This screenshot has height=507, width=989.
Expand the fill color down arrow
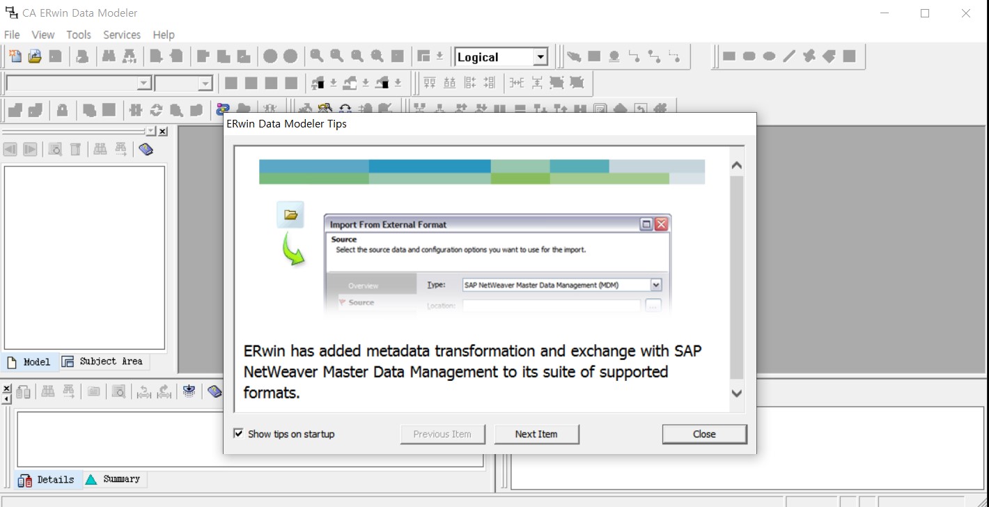tap(366, 83)
